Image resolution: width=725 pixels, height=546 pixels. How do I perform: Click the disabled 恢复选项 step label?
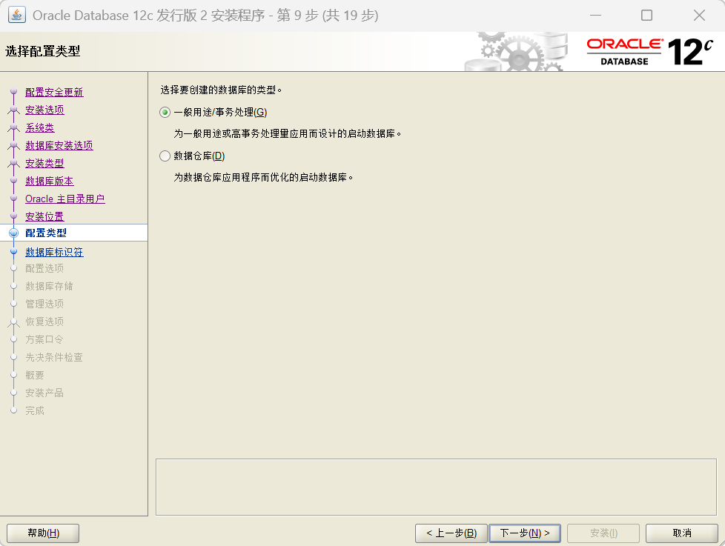[44, 322]
